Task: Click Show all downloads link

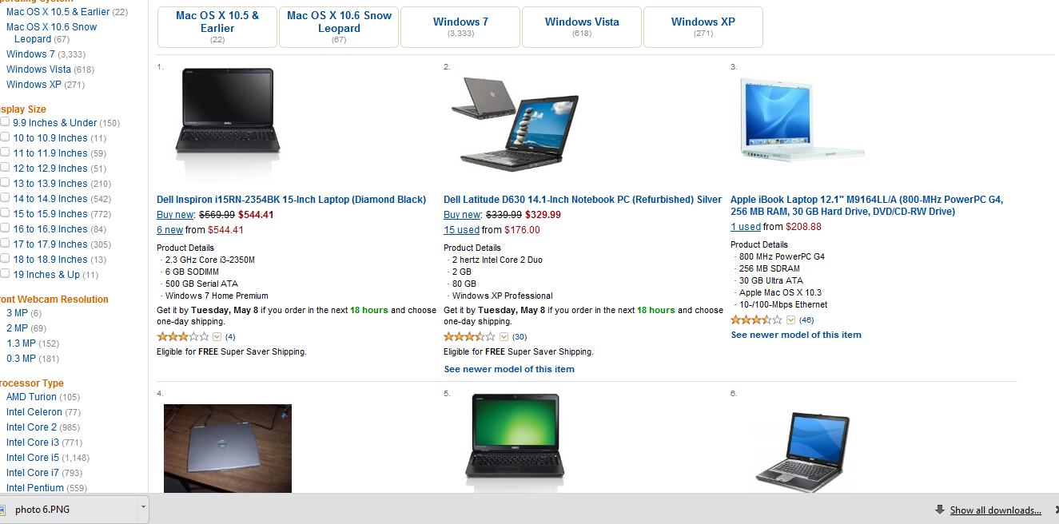Action: point(995,510)
